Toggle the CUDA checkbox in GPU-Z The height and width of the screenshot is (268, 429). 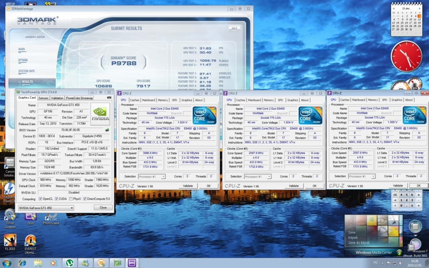[56, 199]
